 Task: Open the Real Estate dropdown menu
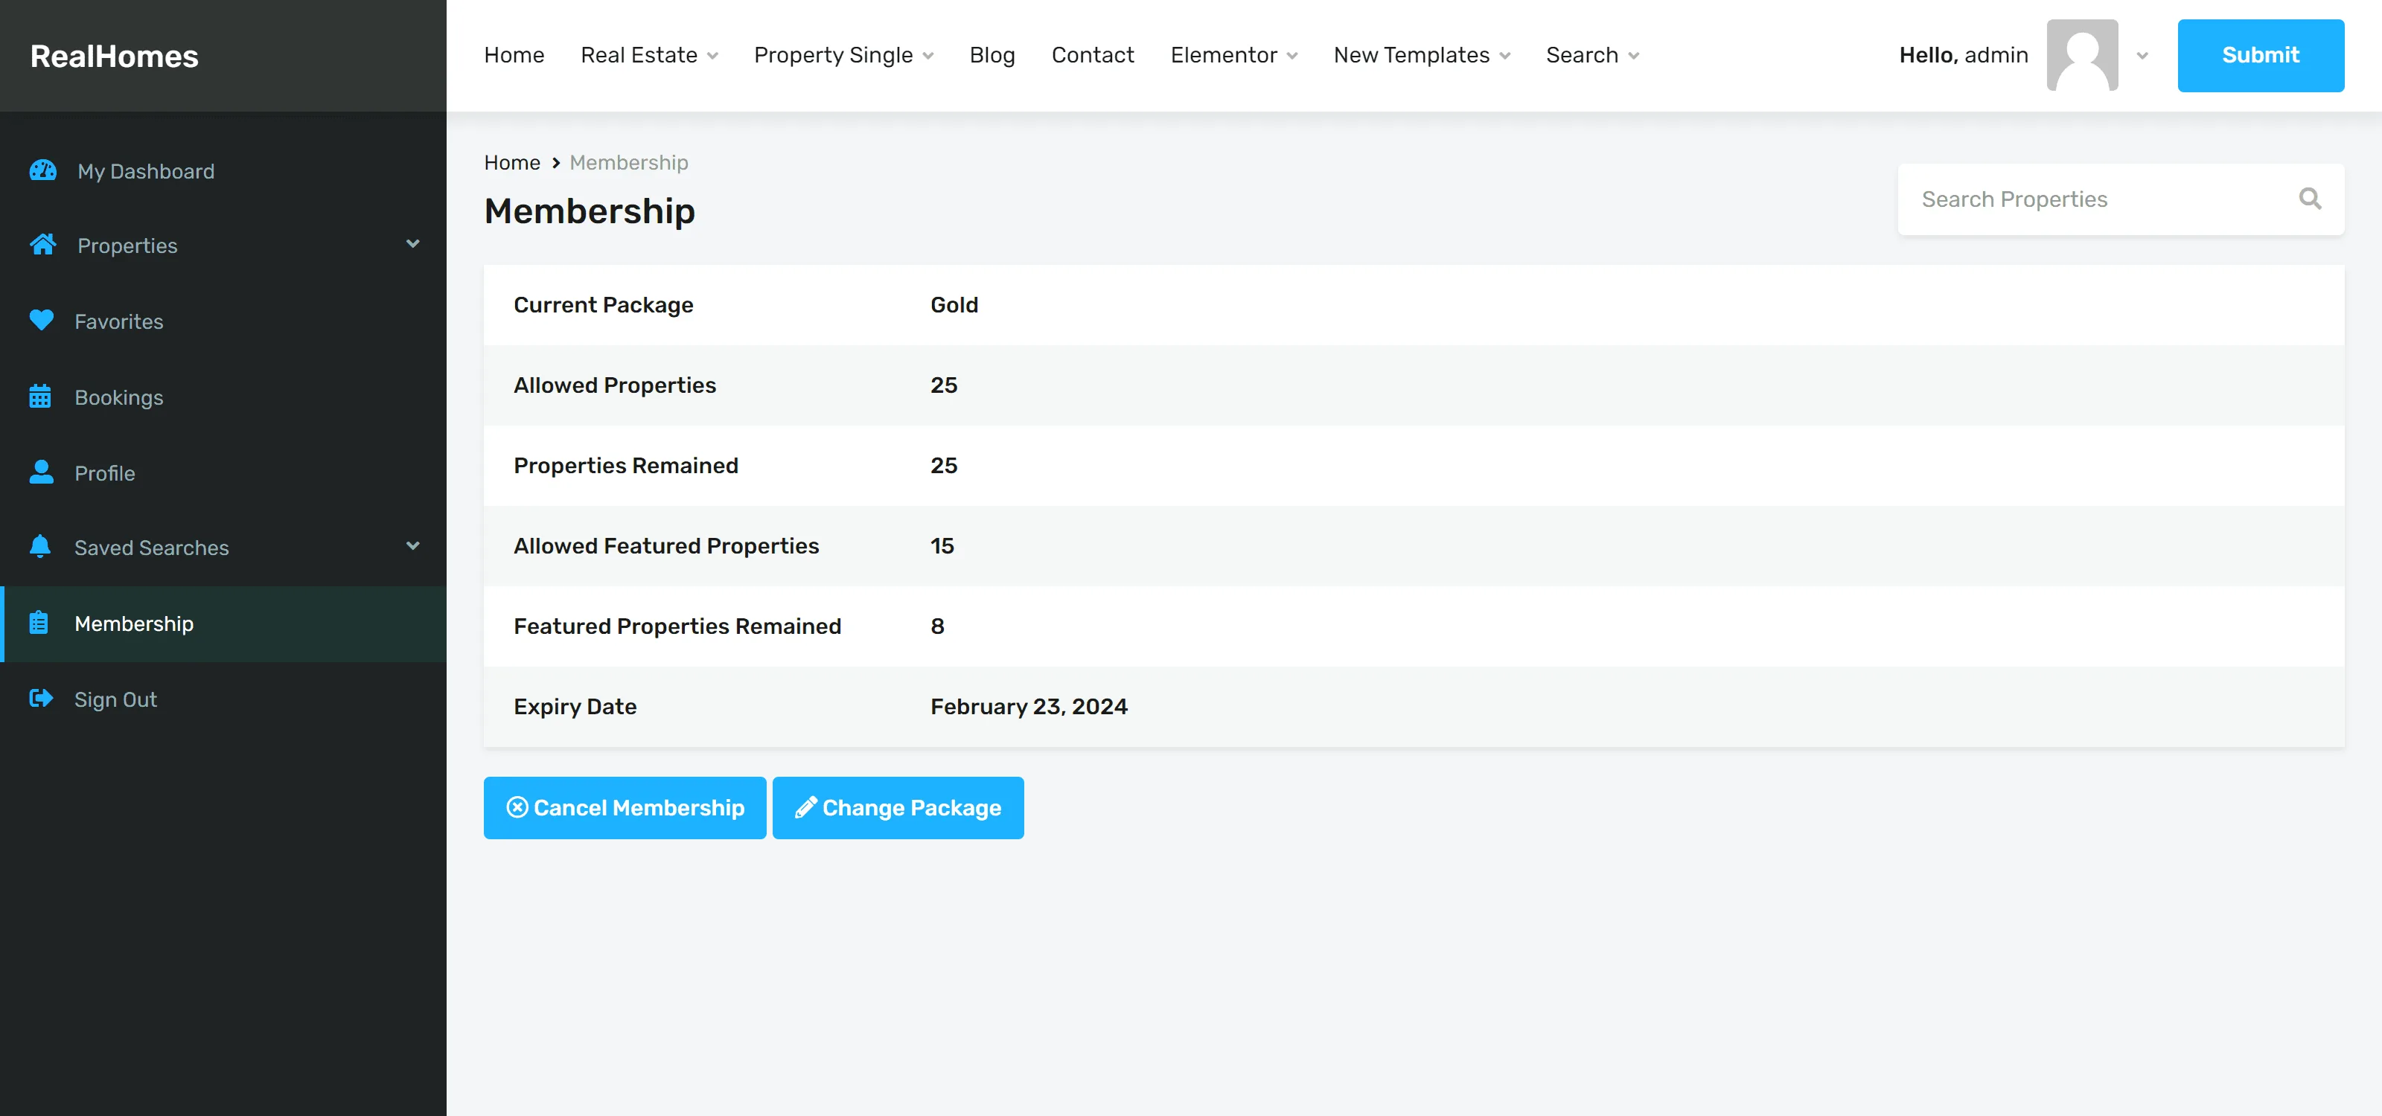(x=649, y=56)
